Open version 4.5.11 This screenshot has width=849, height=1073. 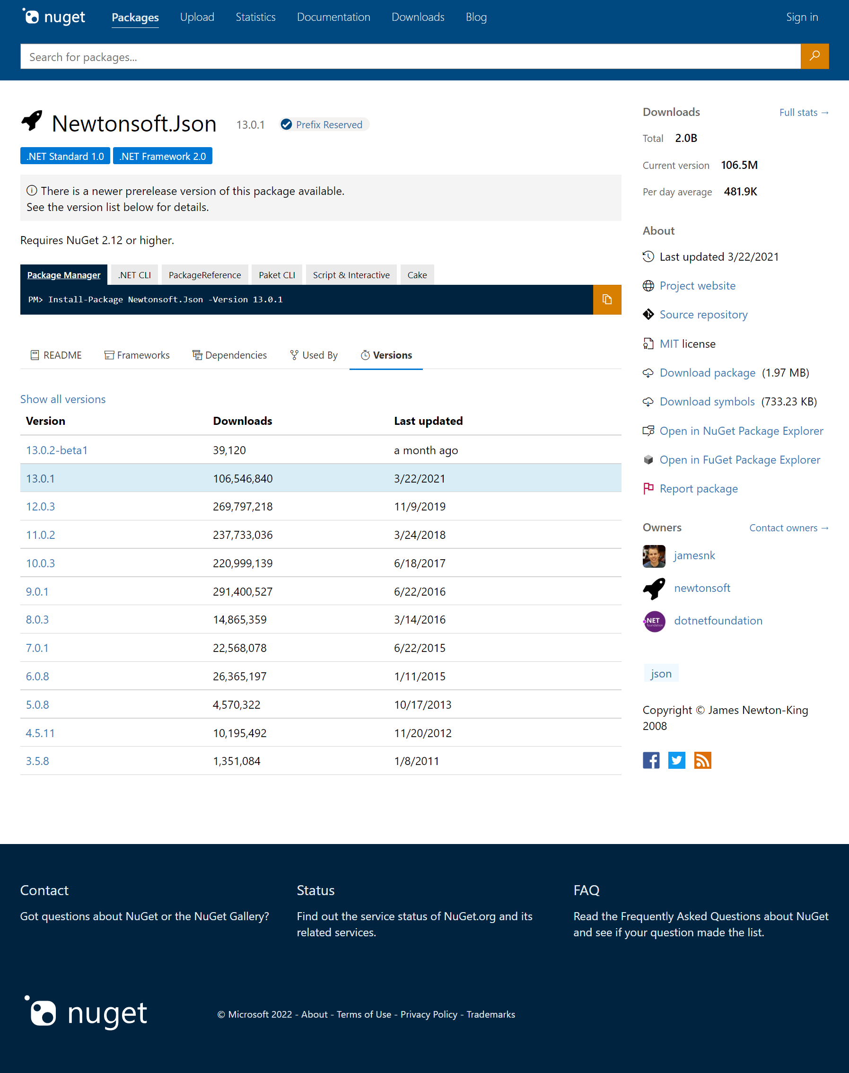click(40, 733)
